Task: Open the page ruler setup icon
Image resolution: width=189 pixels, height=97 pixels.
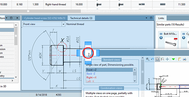Action: point(179,59)
